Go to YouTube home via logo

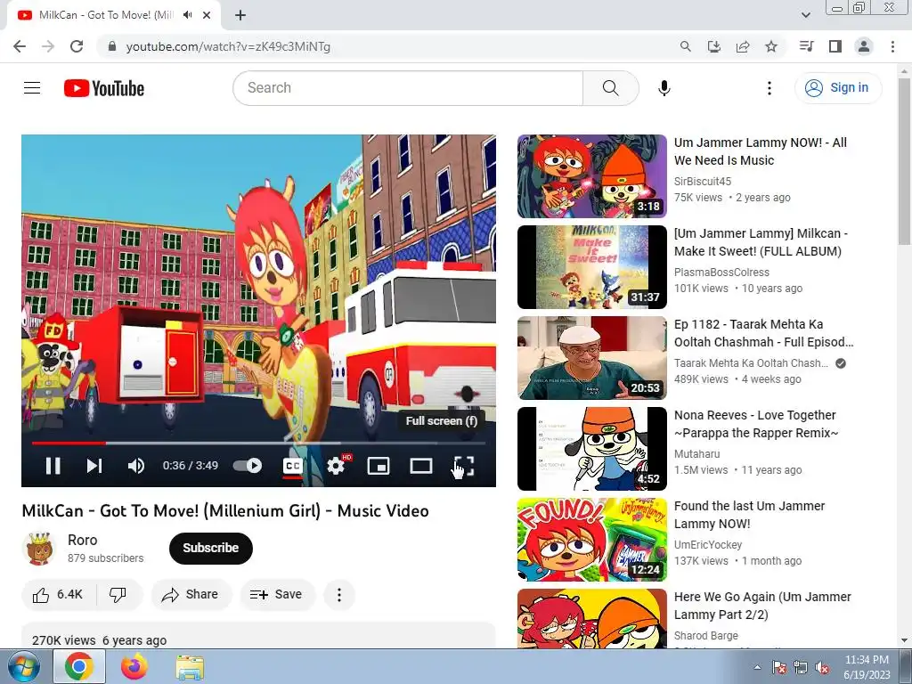(104, 88)
